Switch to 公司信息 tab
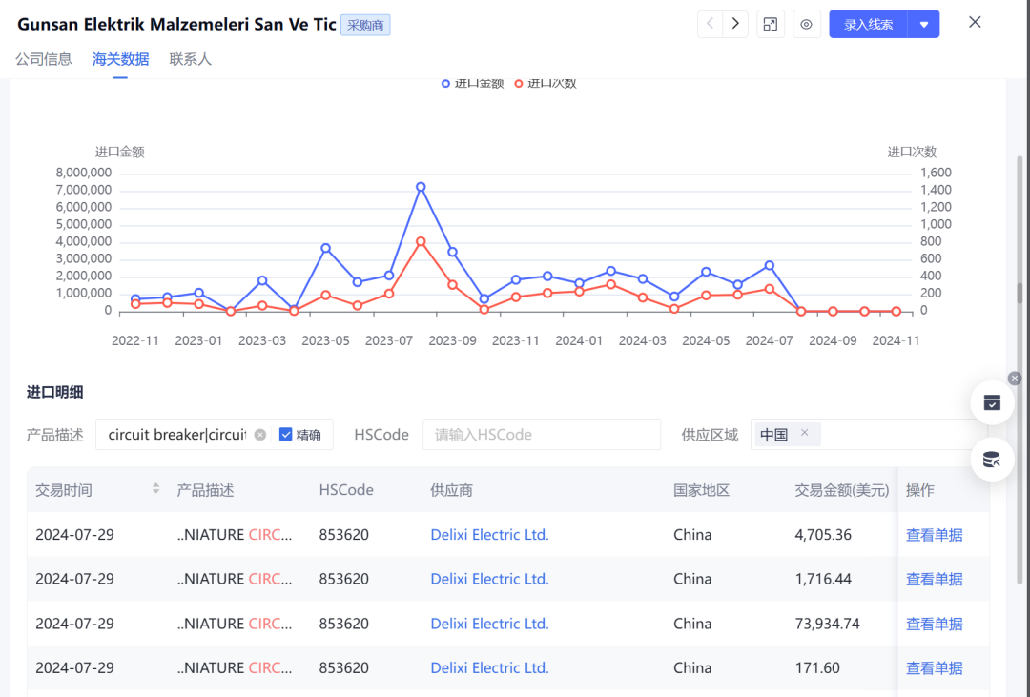This screenshot has height=697, width=1030. [x=44, y=59]
